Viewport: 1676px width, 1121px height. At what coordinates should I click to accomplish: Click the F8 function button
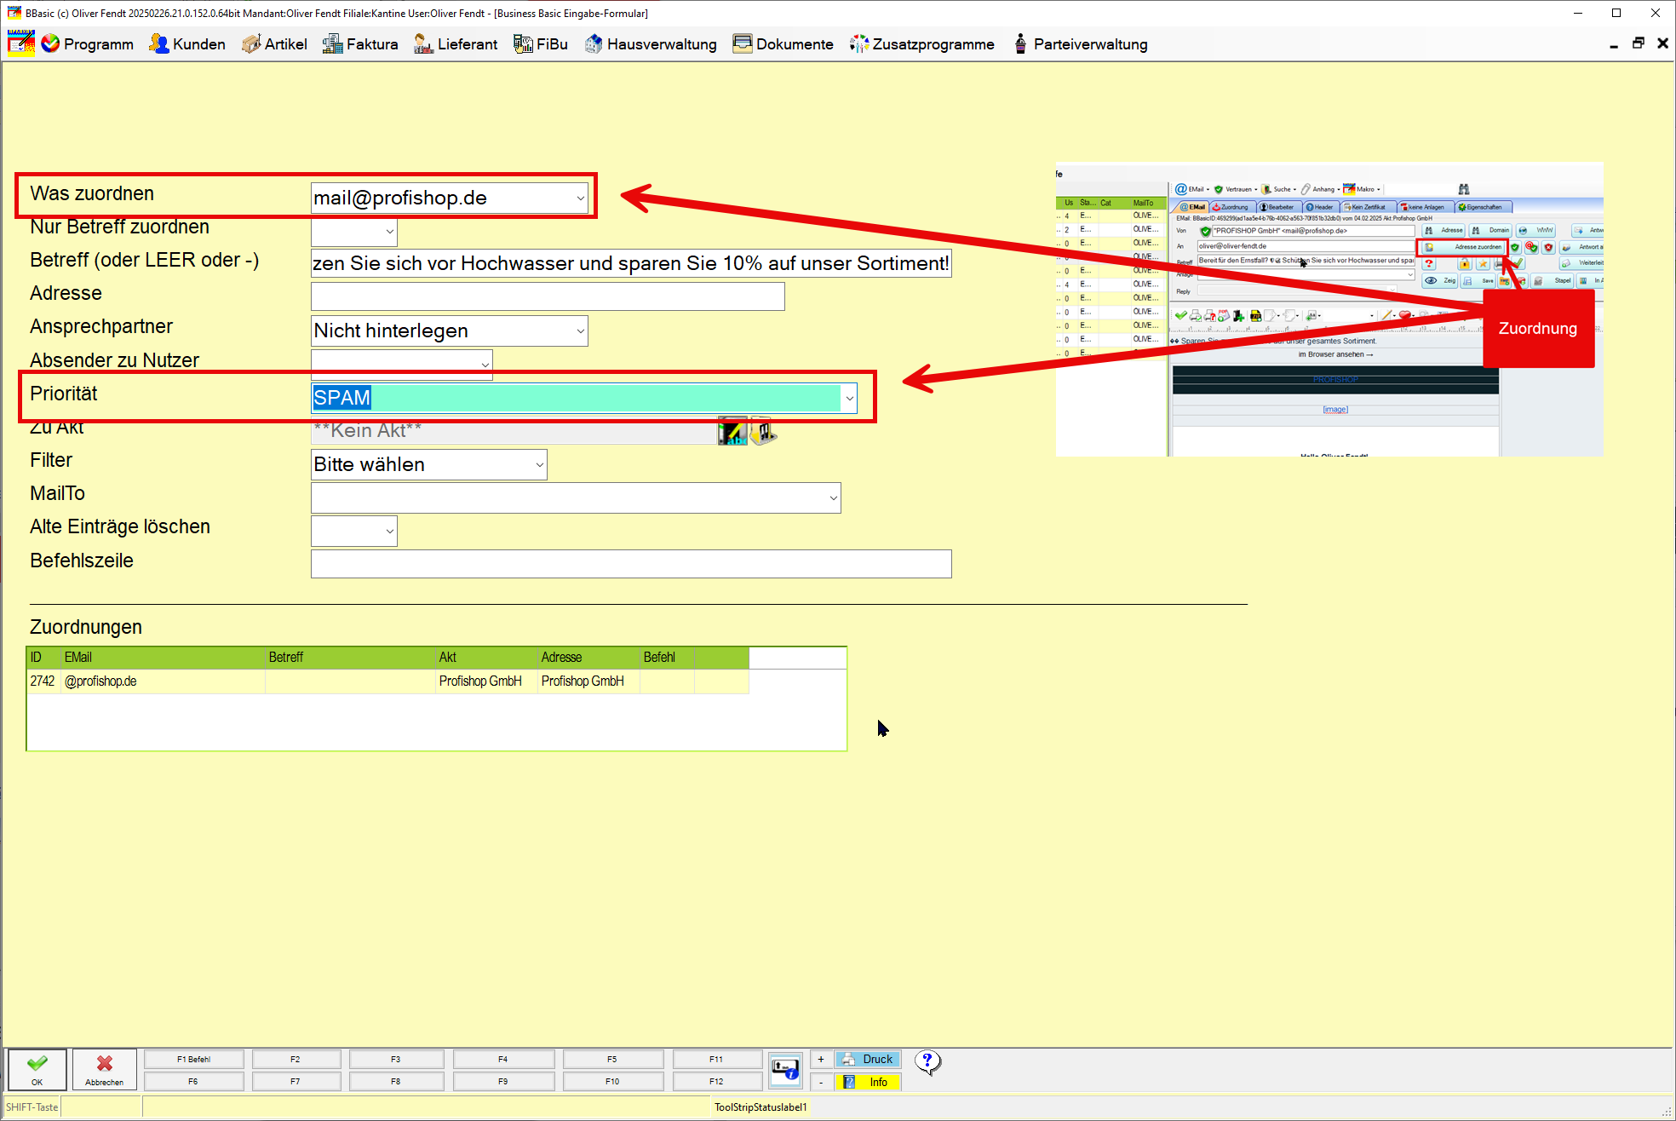coord(396,1082)
